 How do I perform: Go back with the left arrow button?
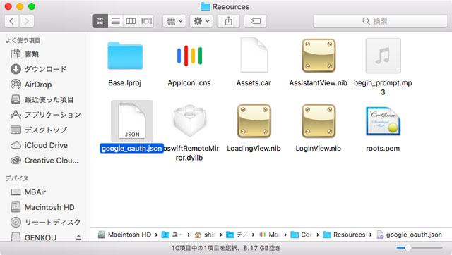point(12,21)
